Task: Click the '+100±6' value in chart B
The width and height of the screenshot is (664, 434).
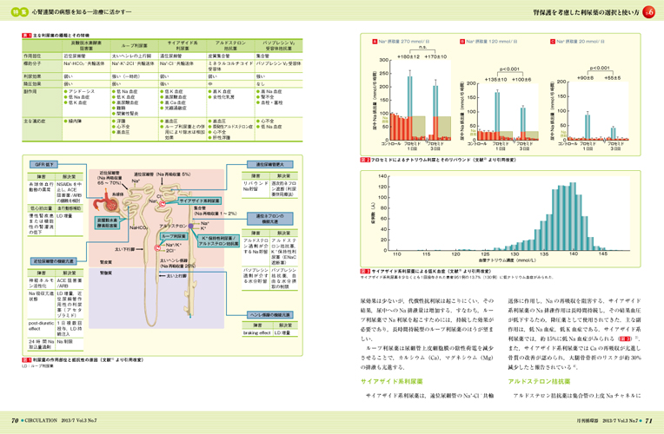Action: [521, 80]
